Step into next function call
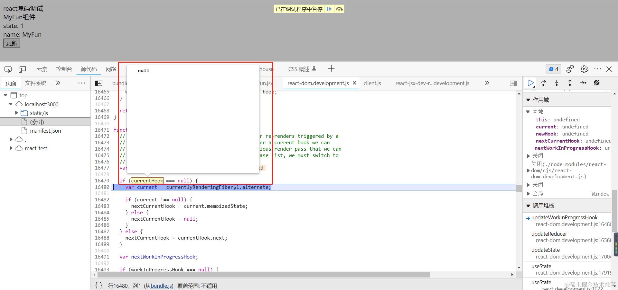The height and width of the screenshot is (290, 618). (557, 83)
